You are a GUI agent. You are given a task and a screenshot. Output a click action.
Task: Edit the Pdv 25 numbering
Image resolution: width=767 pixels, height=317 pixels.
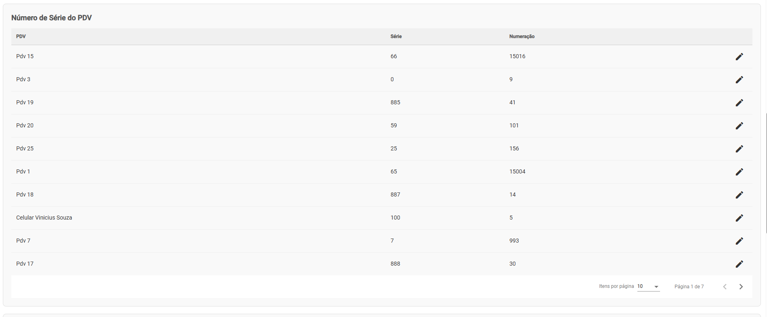click(x=739, y=149)
